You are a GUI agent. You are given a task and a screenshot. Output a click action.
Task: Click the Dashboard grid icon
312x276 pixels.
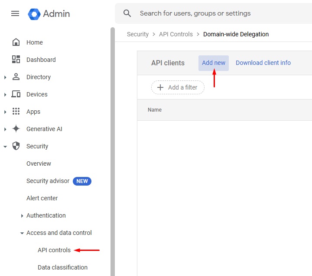coord(16,60)
